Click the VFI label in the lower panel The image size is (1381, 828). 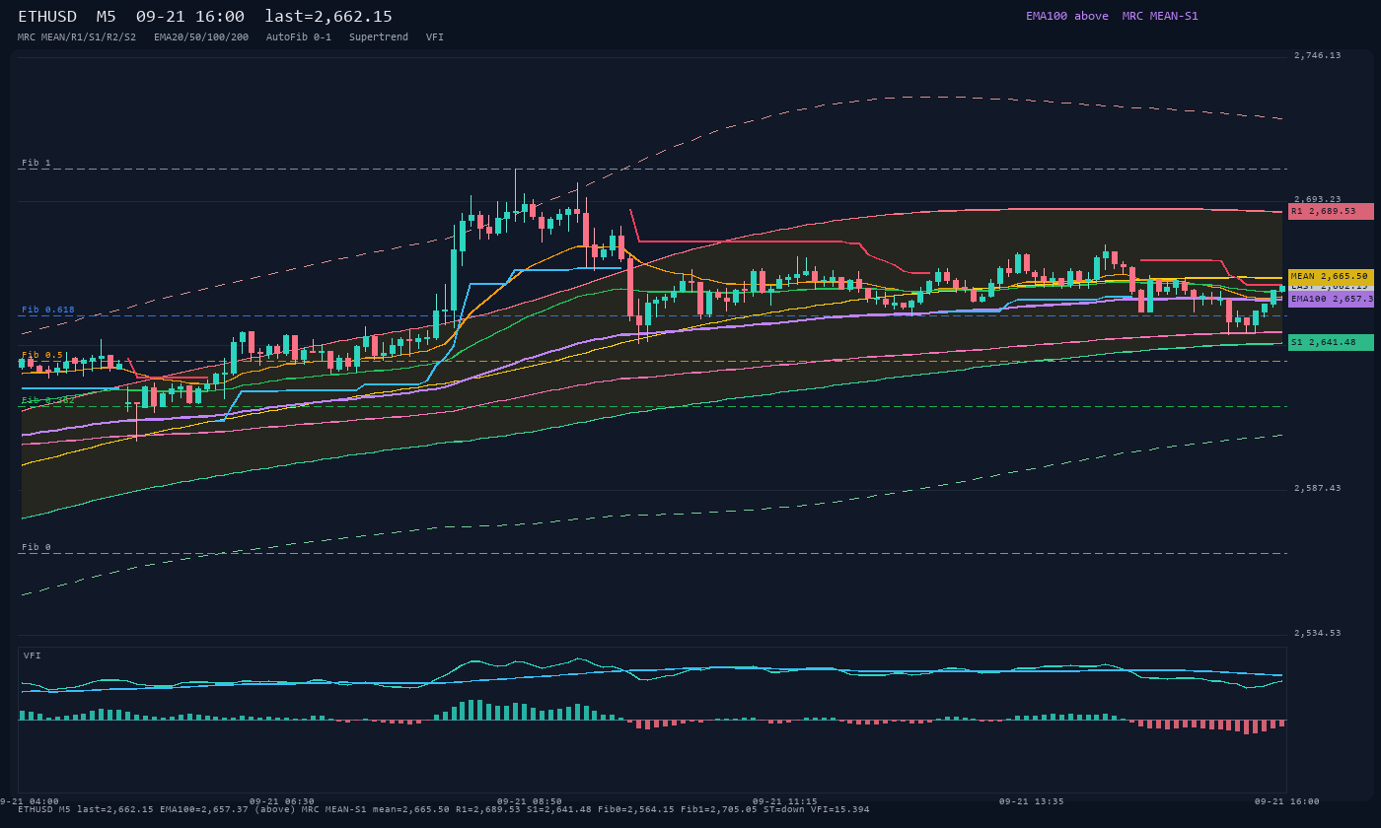[x=33, y=655]
